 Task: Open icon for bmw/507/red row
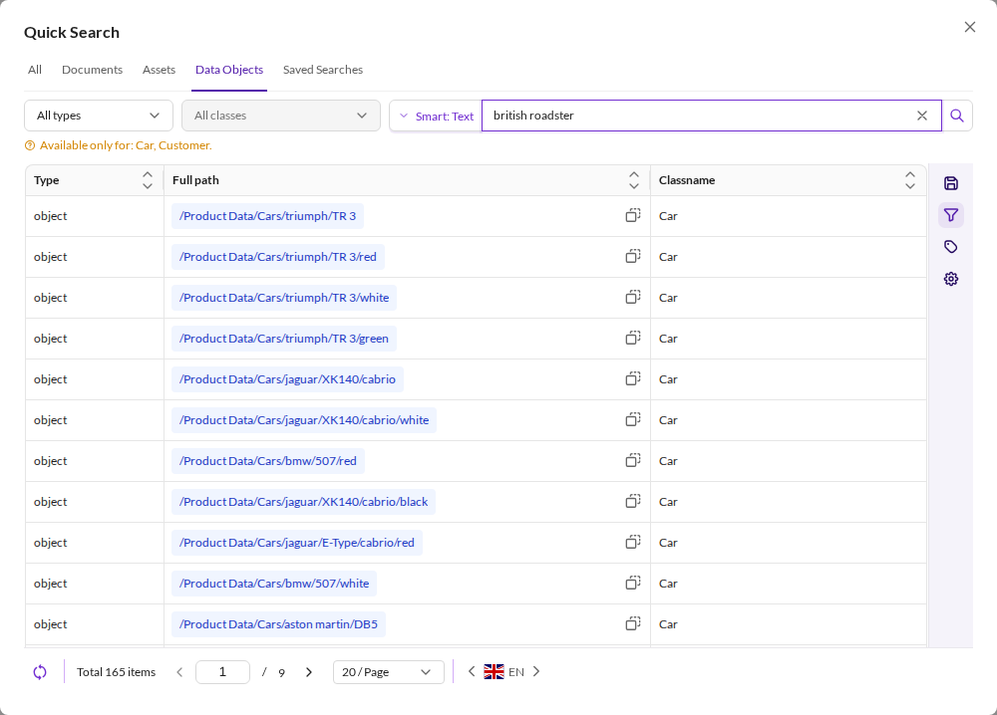[x=633, y=460]
